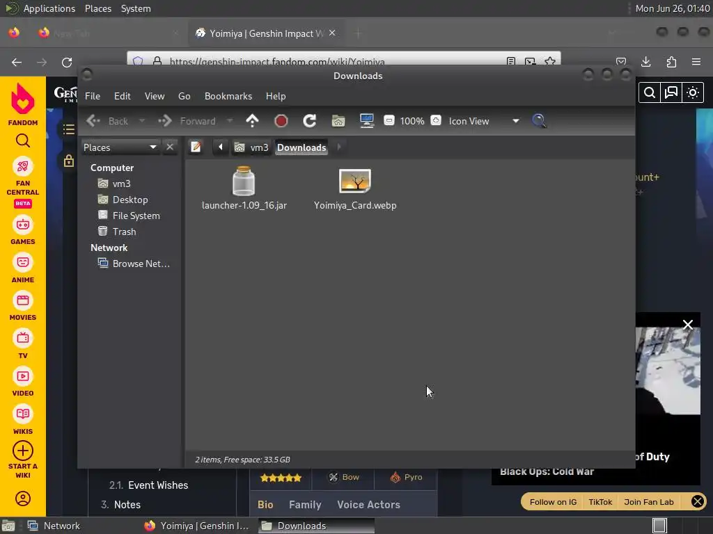The image size is (713, 534).
Task: Open Video in the Fandom sidebar
Action: coord(23,382)
